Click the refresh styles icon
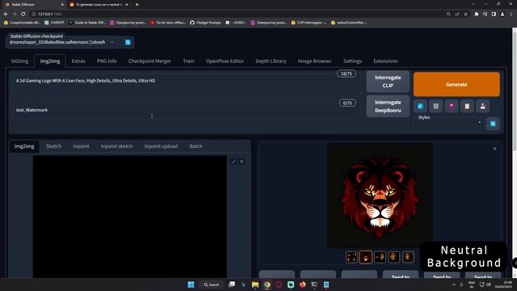This screenshot has height=291, width=517. coord(493,124)
